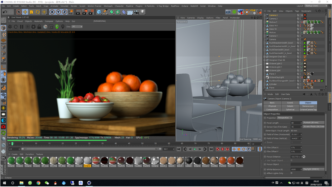Click the red Record Active Objects button
Viewport: 332px width, 187px height.
pyautogui.click(x=218, y=149)
